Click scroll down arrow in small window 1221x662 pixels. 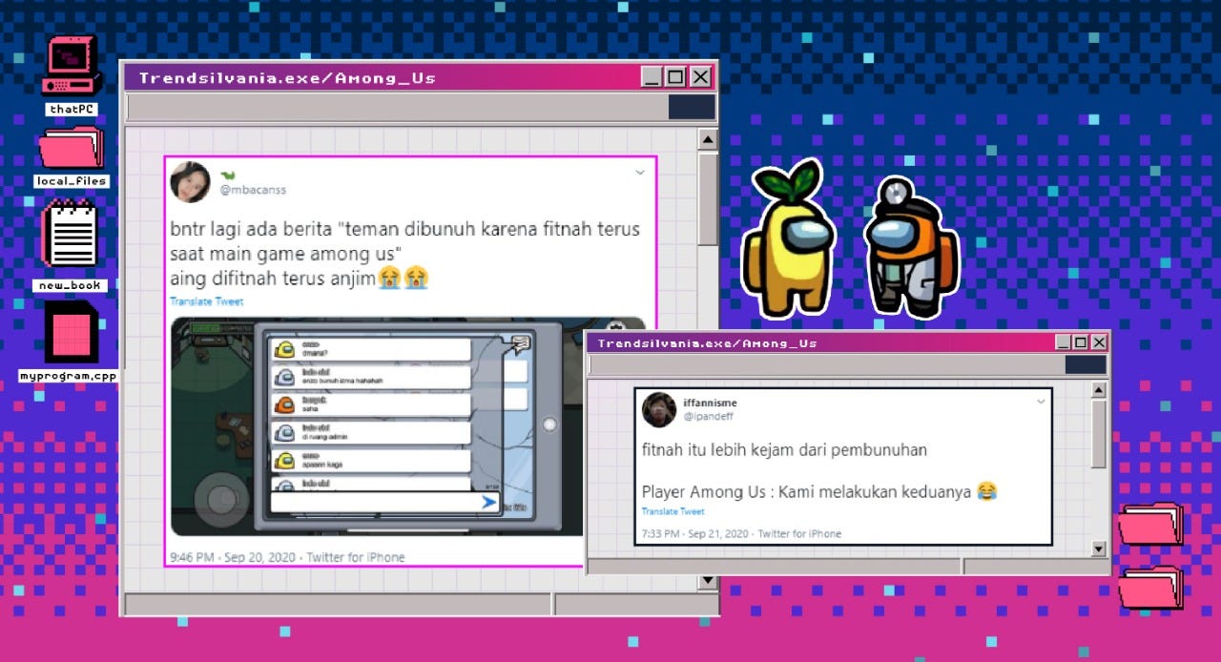(1098, 548)
